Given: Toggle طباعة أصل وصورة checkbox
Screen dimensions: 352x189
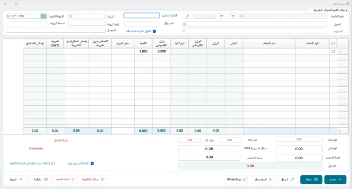Looking at the screenshot, I should [x=92, y=163].
